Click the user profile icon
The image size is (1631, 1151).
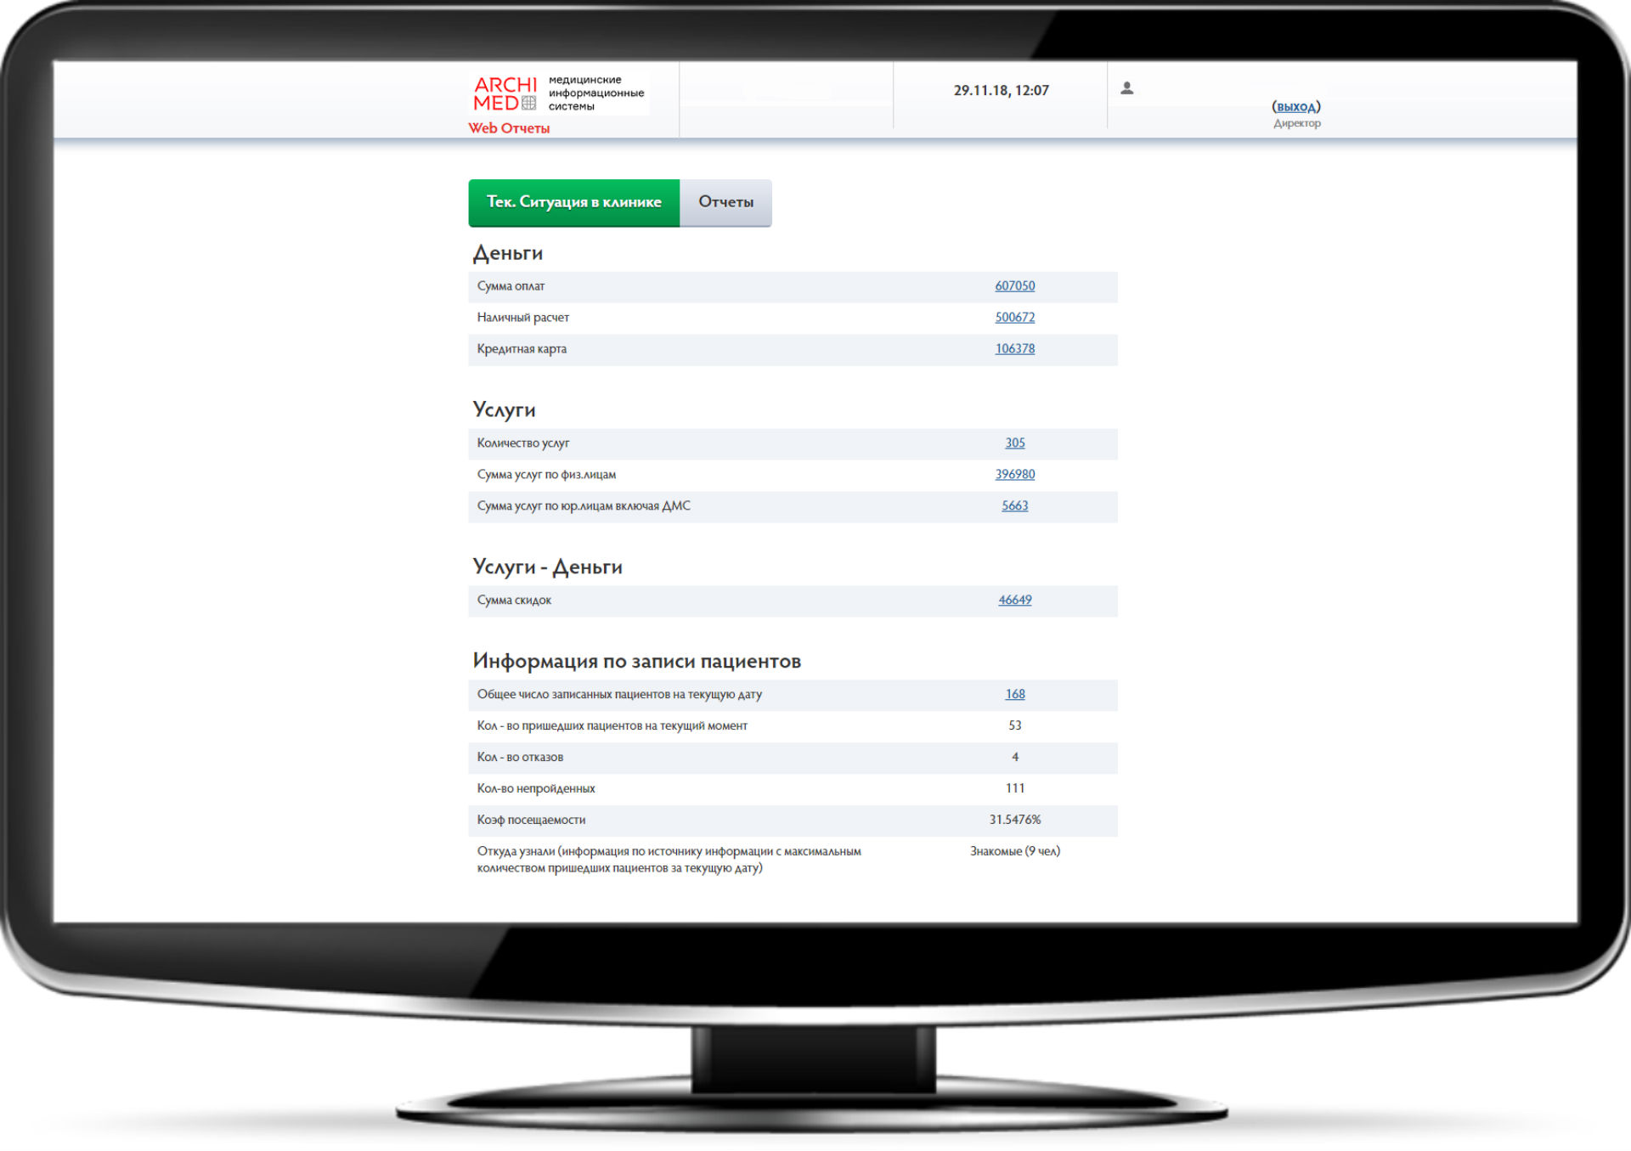[1127, 88]
